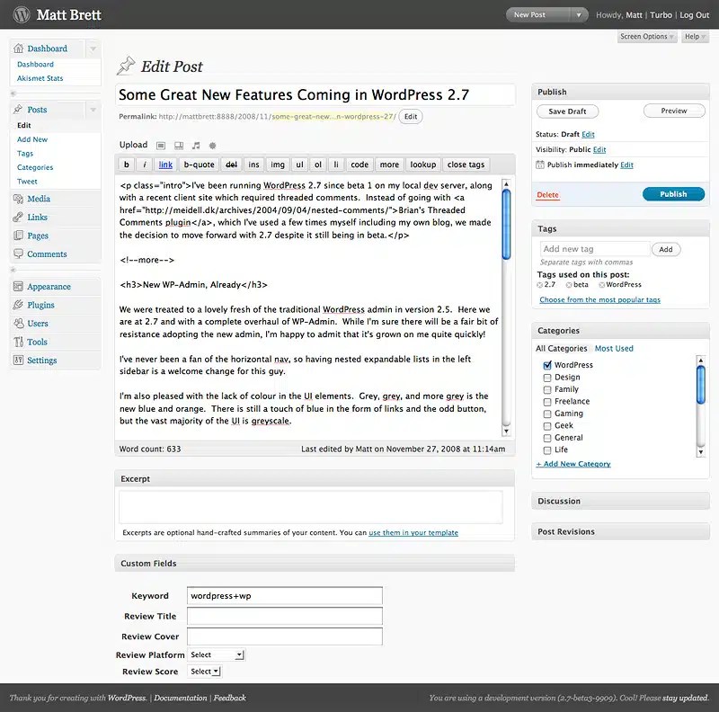Image resolution: width=719 pixels, height=712 pixels.
Task: Check the Family category
Action: pos(547,389)
